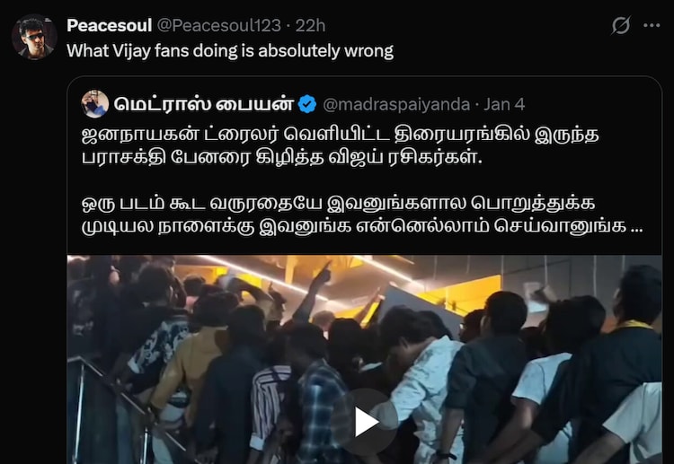Open the three-dot more options menu
The image size is (674, 464).
[x=652, y=26]
